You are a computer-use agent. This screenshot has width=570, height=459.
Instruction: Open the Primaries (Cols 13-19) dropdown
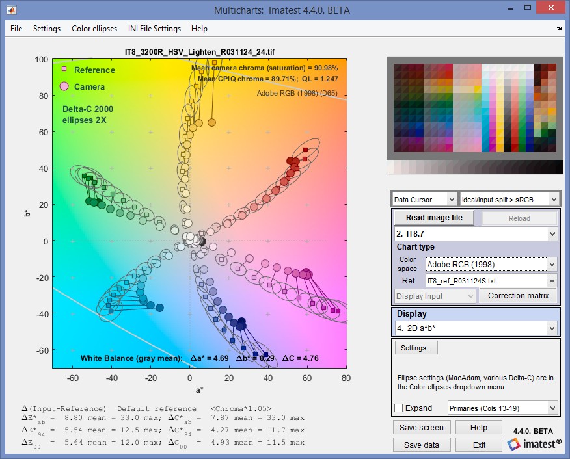(x=503, y=408)
